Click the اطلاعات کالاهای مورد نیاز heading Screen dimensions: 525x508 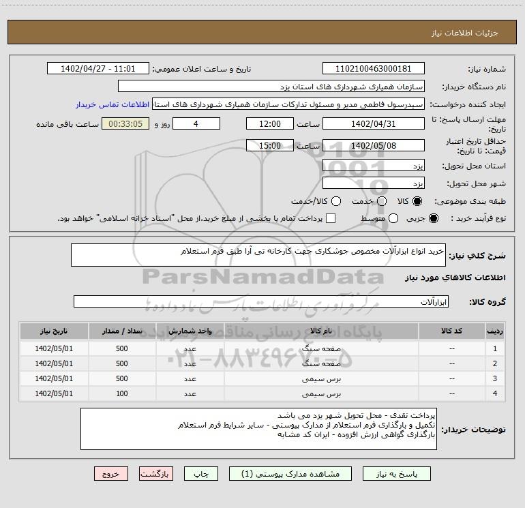click(x=455, y=278)
